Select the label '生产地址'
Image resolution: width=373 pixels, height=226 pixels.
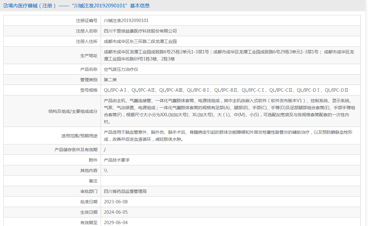[x=89, y=56]
